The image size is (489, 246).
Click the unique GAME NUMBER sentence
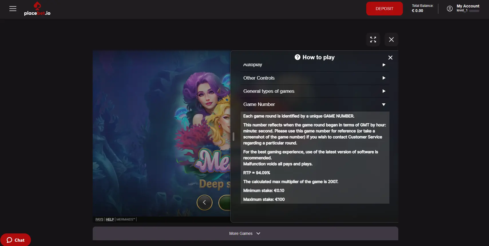(x=299, y=116)
